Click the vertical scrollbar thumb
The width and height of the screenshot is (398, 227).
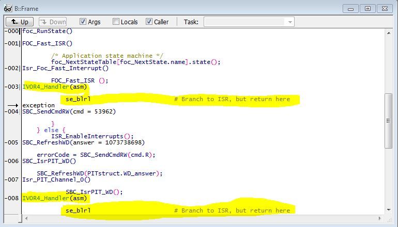click(389, 121)
